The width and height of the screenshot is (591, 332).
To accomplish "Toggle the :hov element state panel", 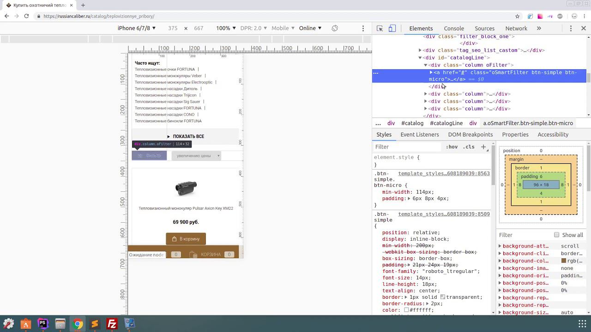I will (452, 147).
